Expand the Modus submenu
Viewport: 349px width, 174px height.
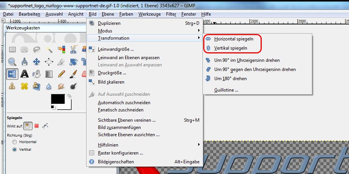coord(145,31)
